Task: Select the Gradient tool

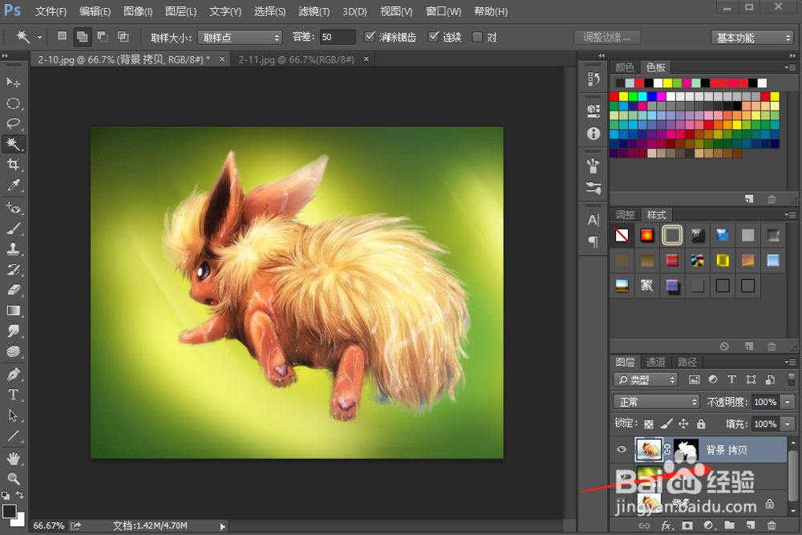Action: pyautogui.click(x=14, y=310)
